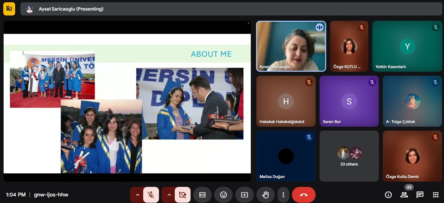
Task: Open the emoji reactions picker
Action: tap(223, 195)
